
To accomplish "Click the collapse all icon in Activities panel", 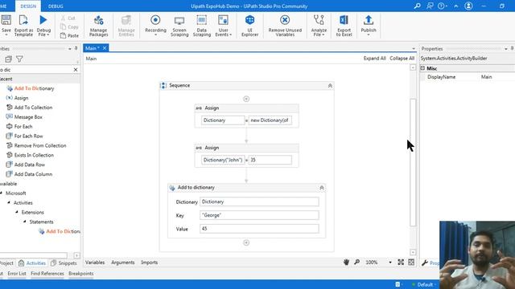I will (x=8, y=59).
